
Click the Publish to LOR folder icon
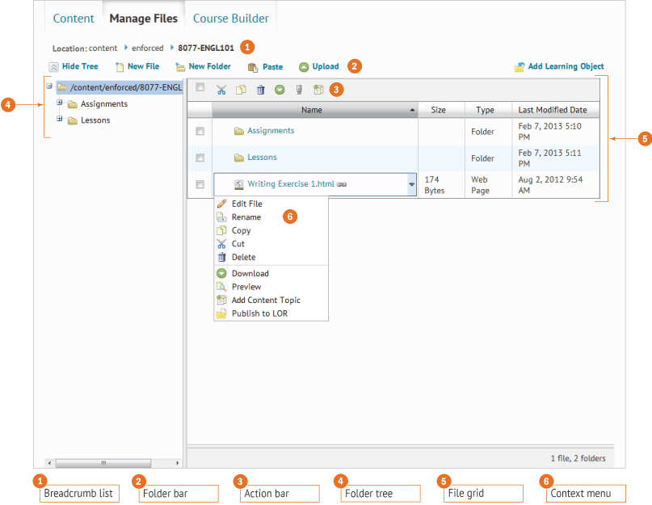[221, 314]
